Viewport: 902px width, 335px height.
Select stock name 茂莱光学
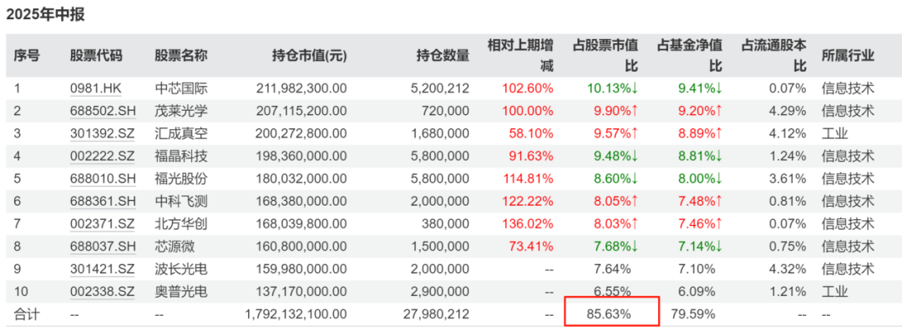(180, 112)
